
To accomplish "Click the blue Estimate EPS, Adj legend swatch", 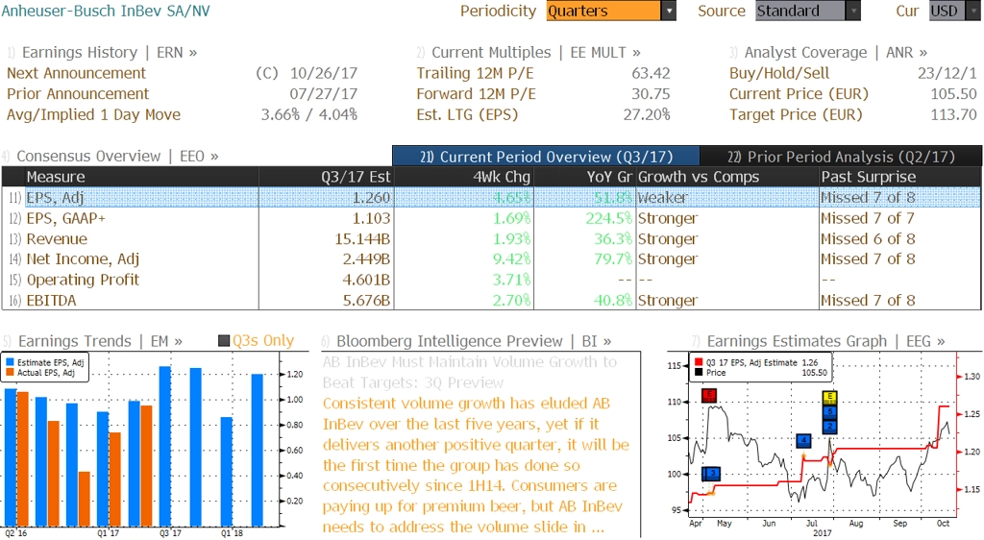I will pyautogui.click(x=10, y=362).
